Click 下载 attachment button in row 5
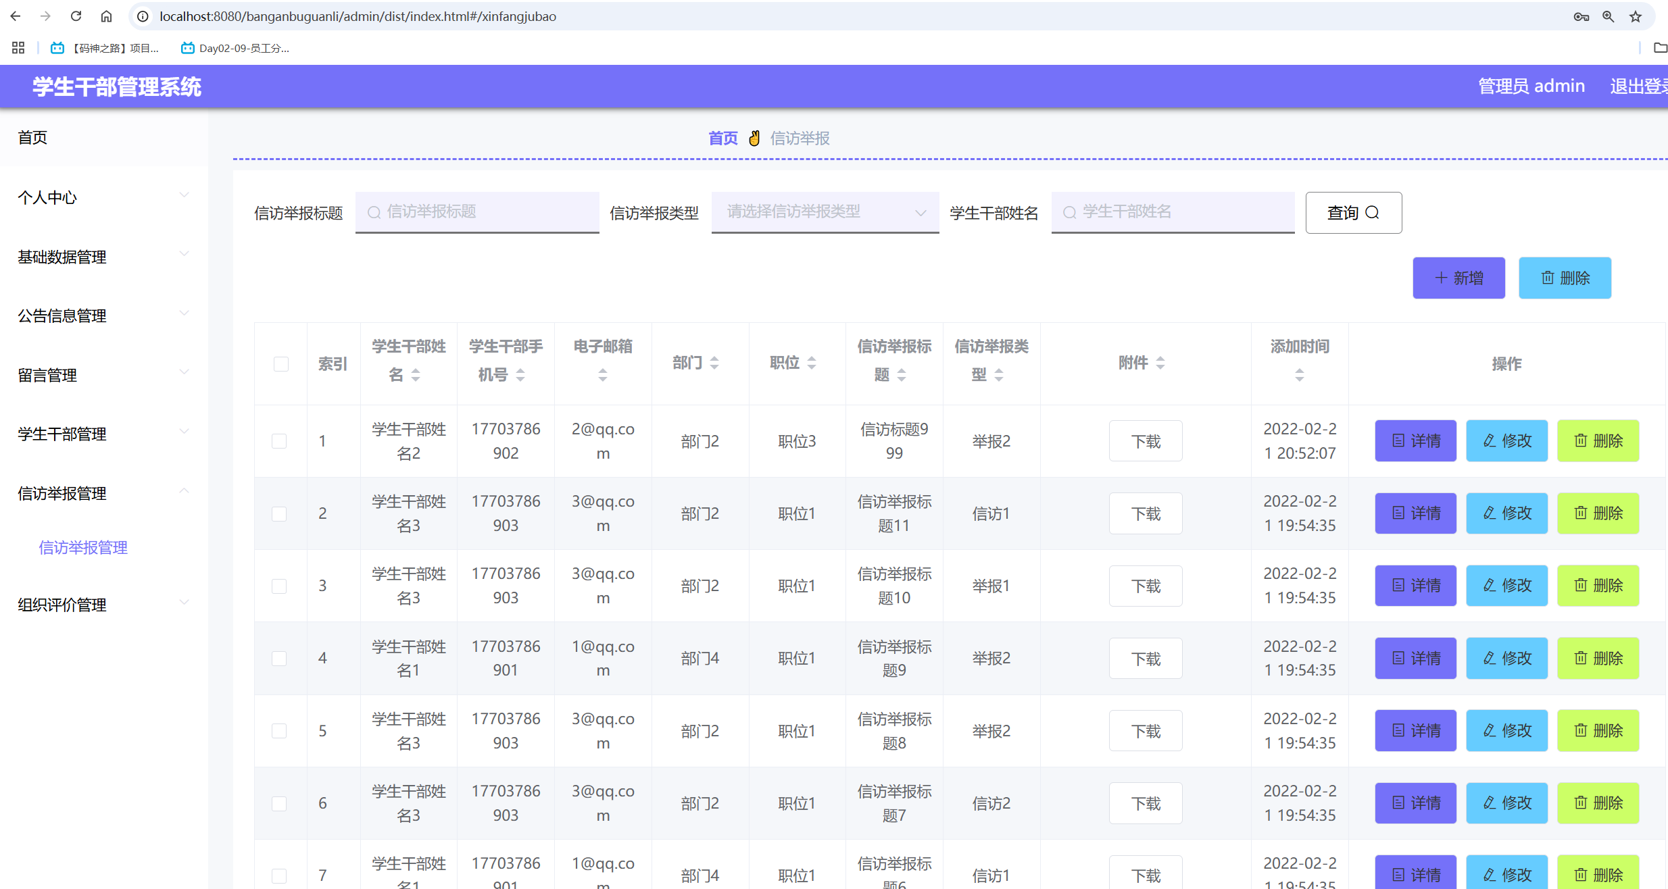Viewport: 1668px width, 889px height. point(1145,730)
